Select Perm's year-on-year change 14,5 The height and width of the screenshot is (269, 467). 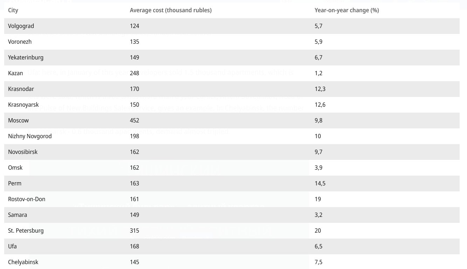pos(320,183)
